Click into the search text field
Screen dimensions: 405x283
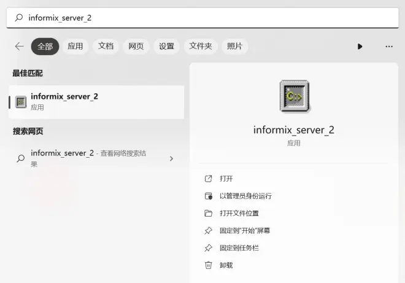tap(202, 18)
